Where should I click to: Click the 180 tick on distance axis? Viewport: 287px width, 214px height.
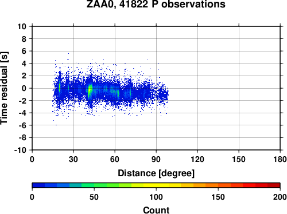pyautogui.click(x=280, y=159)
